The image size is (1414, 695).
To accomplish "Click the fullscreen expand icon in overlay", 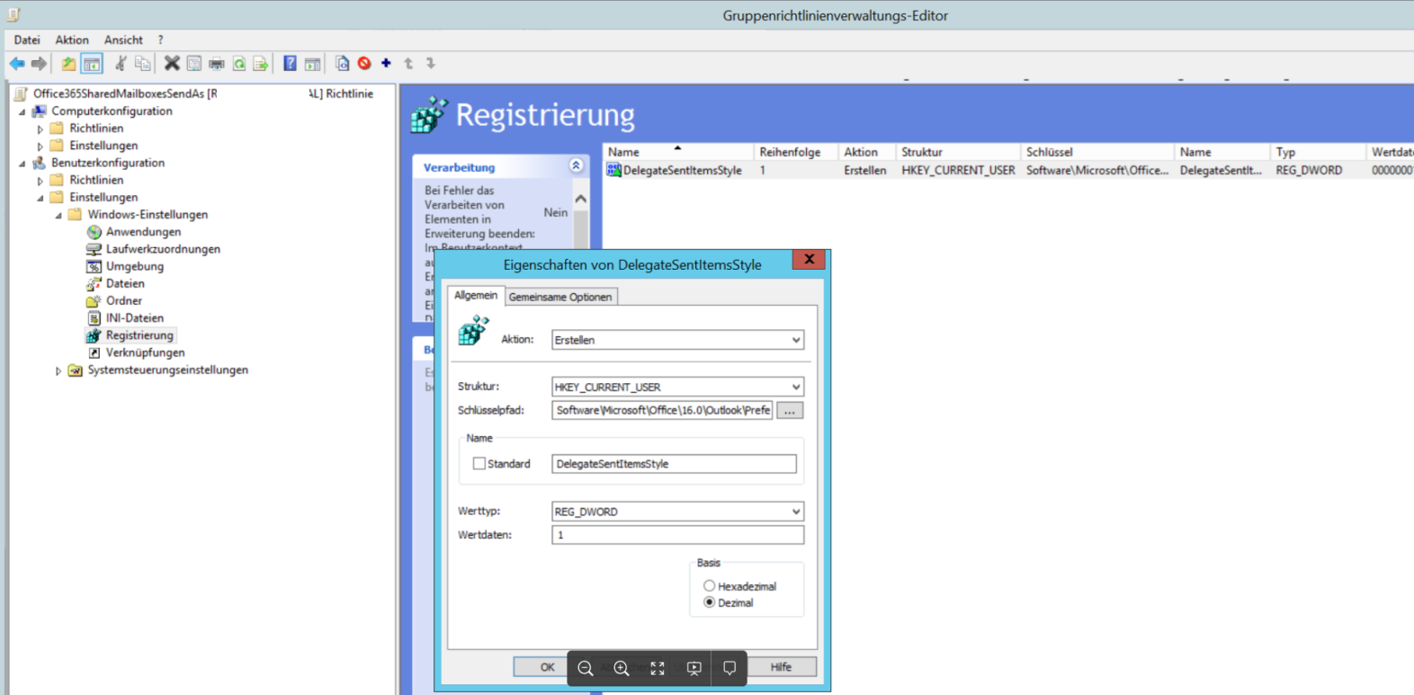I will pyautogui.click(x=658, y=668).
